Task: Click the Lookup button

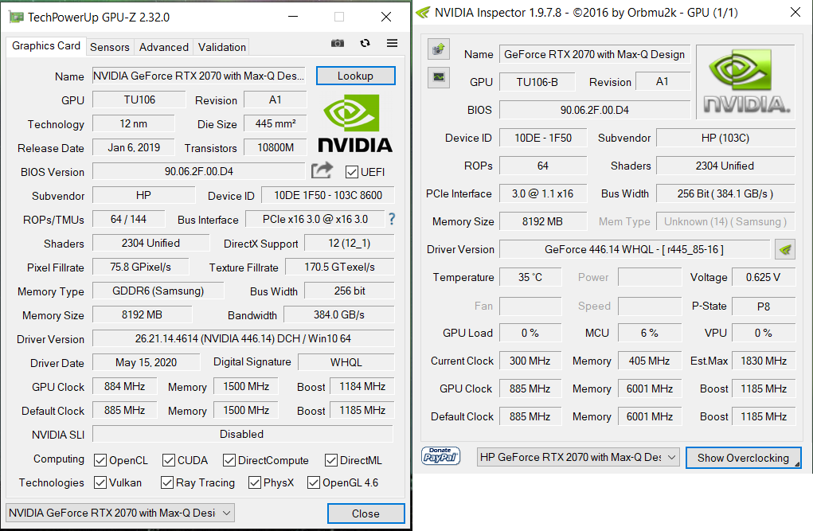Action: (356, 76)
